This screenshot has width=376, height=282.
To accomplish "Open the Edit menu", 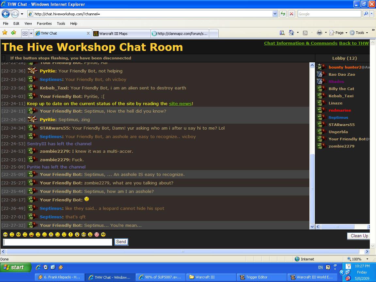I will [x=16, y=23].
